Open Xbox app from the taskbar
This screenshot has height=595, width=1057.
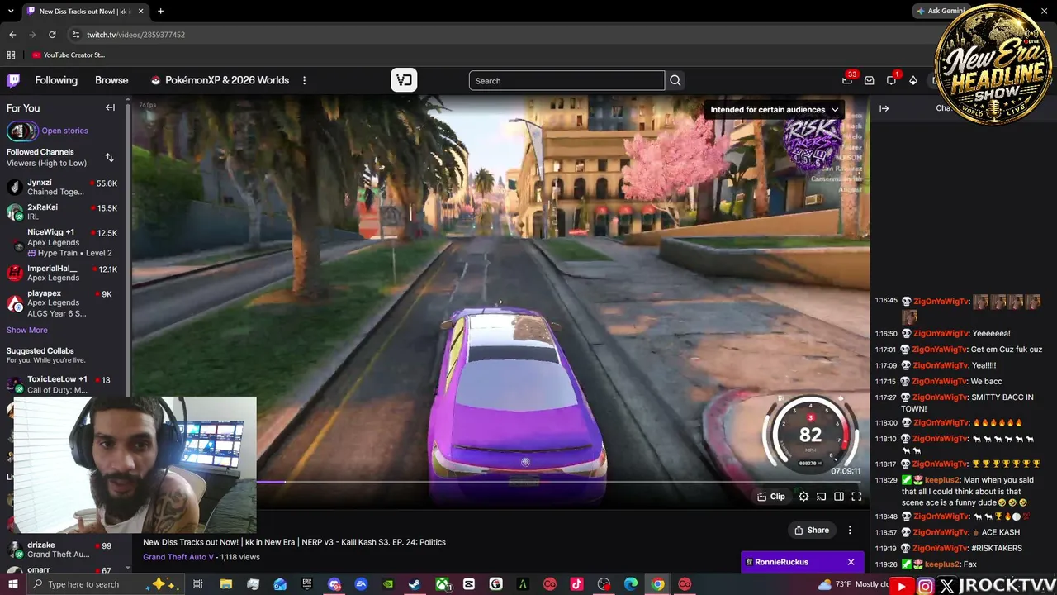point(443,584)
